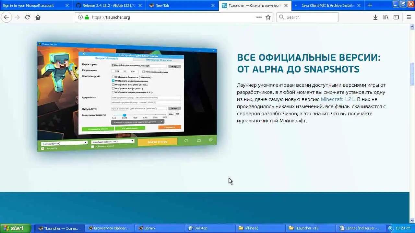Click the green secure padlock icon
Viewport: 415px width, 233px height.
pos(87,17)
